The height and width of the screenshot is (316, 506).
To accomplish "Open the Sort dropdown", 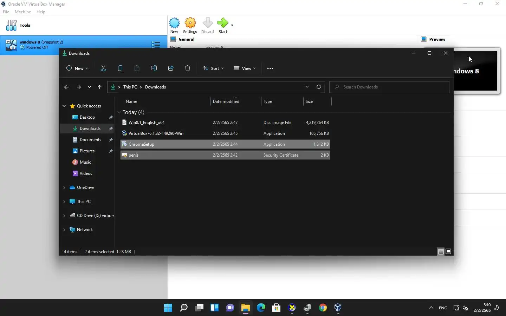I will pos(213,68).
